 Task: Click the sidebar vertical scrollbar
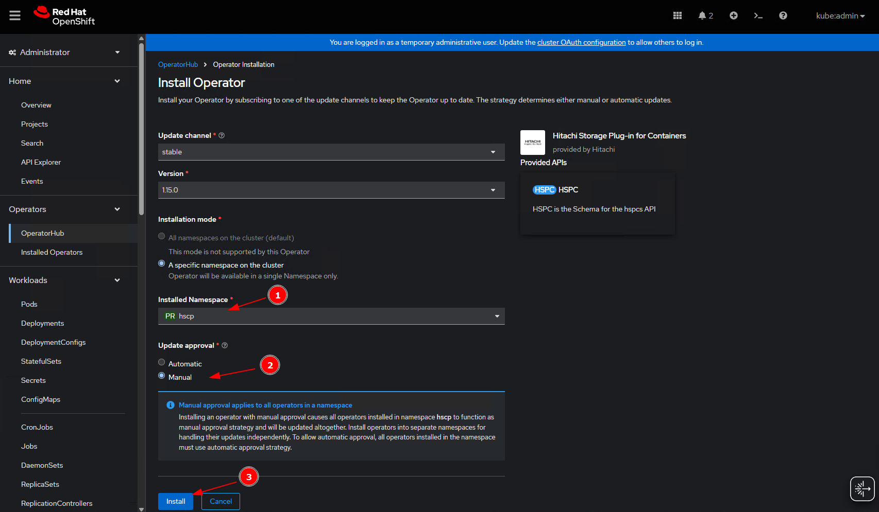pyautogui.click(x=141, y=129)
